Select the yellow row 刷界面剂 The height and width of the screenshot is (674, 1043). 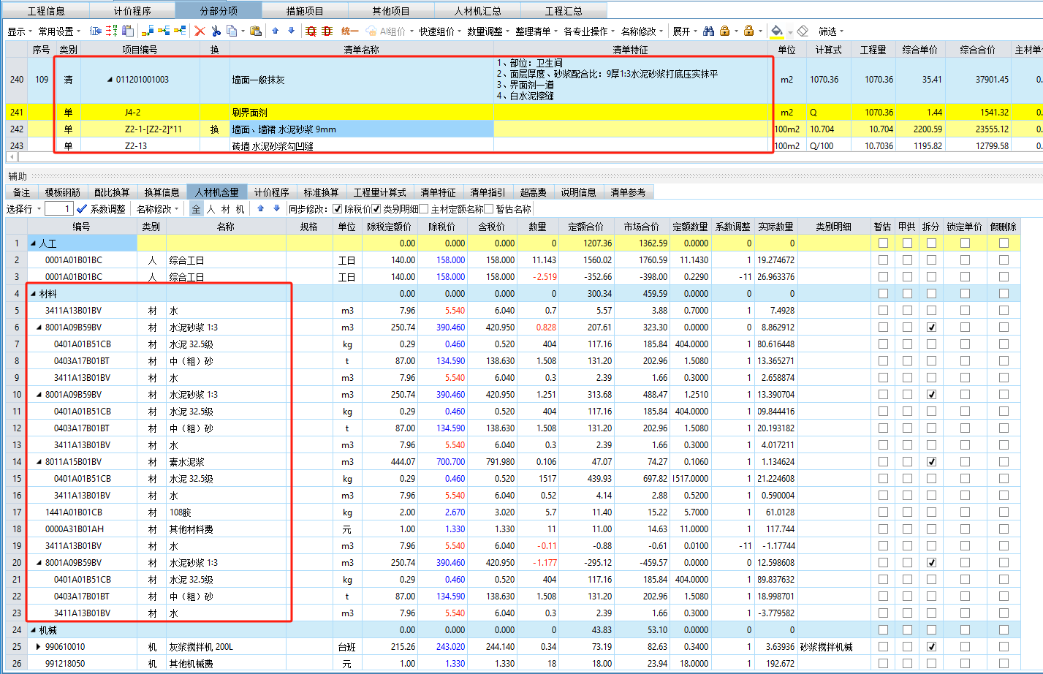coord(523,113)
